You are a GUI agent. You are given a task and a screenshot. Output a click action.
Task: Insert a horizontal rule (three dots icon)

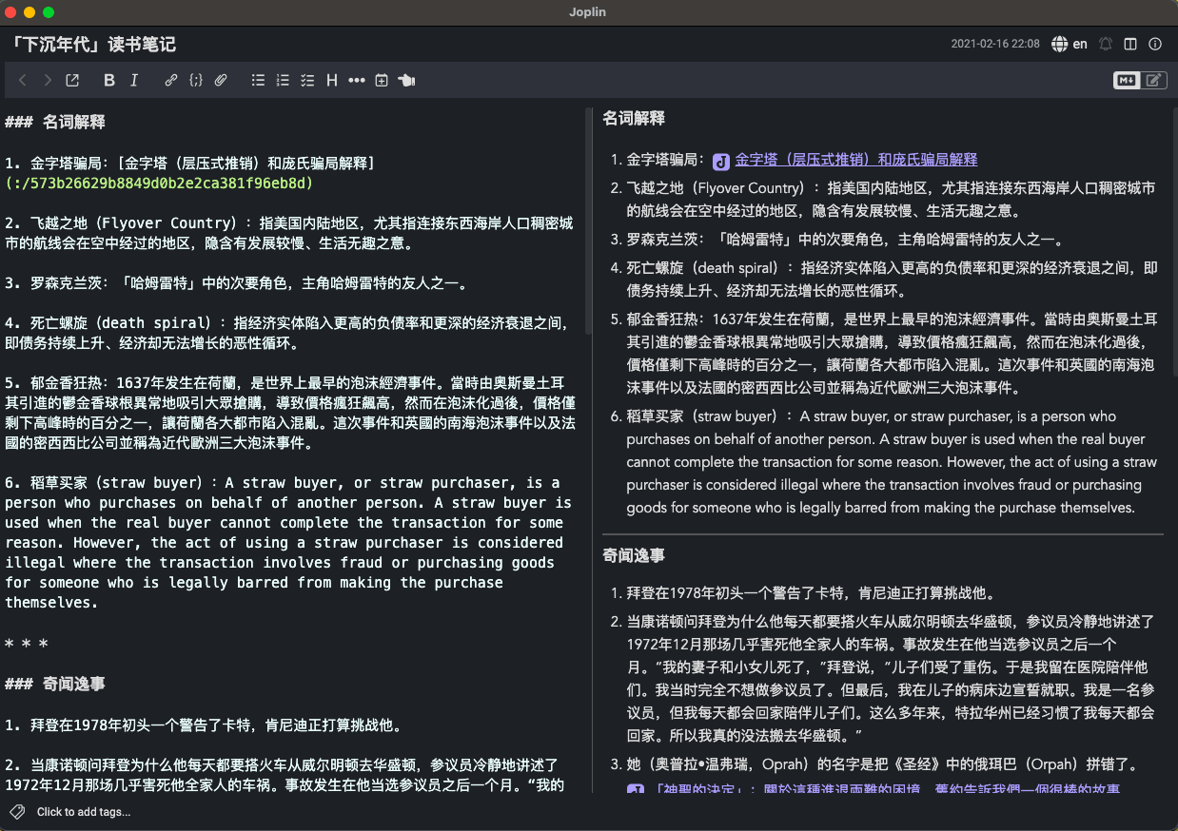[x=357, y=81]
